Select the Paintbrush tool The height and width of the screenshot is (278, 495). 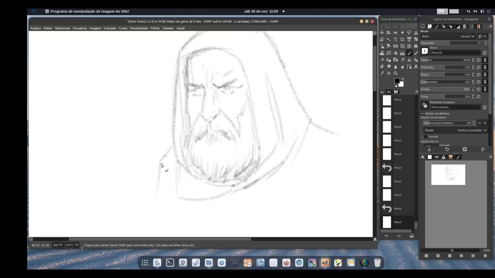click(x=409, y=53)
